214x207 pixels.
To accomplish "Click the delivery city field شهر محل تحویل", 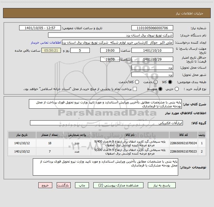I will pos(152,75).
